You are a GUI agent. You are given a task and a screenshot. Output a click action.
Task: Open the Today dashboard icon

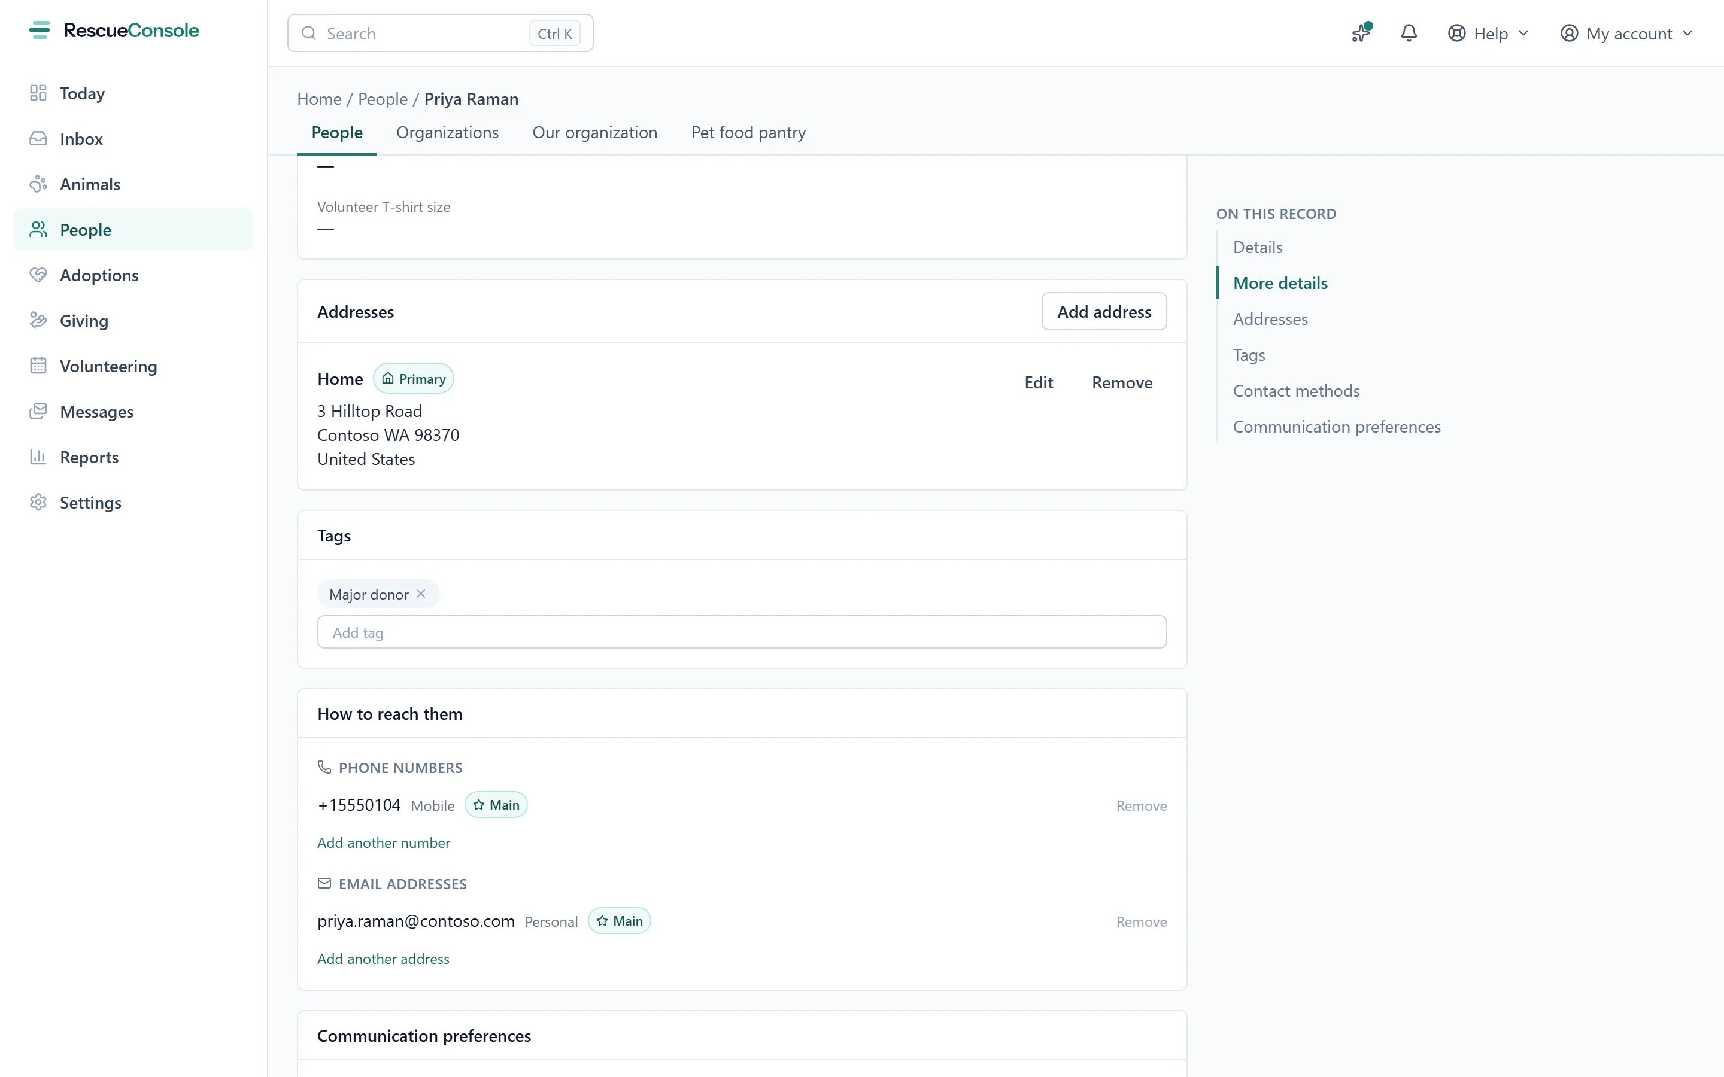pyautogui.click(x=38, y=93)
